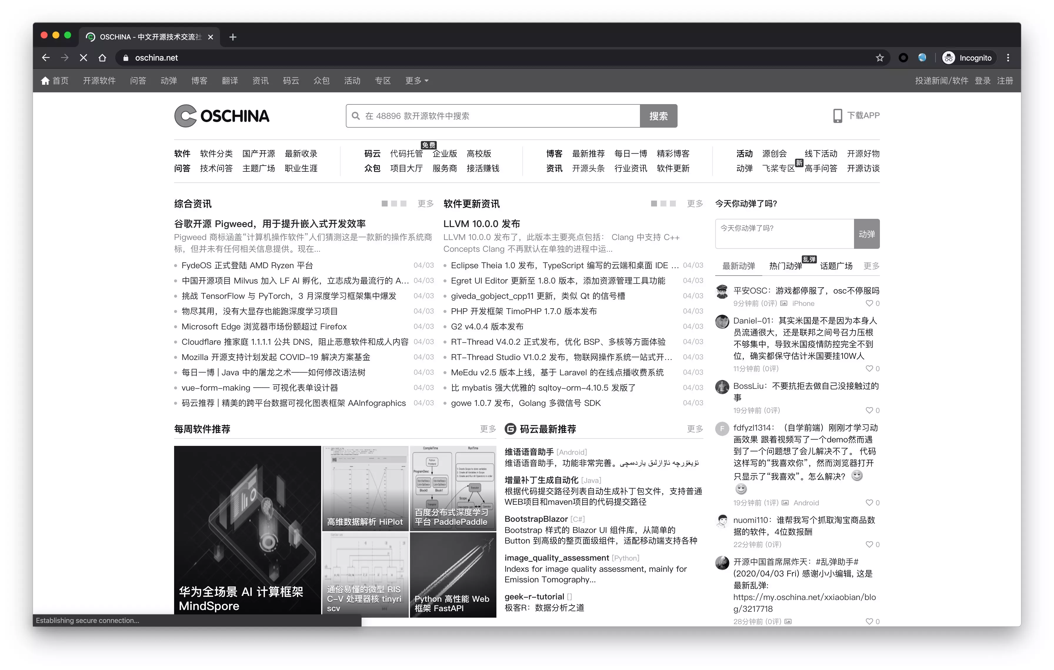This screenshot has width=1054, height=670.
Task: Open 华为全场景 AI 计算框架 MindSpore thumbnail
Action: click(247, 530)
